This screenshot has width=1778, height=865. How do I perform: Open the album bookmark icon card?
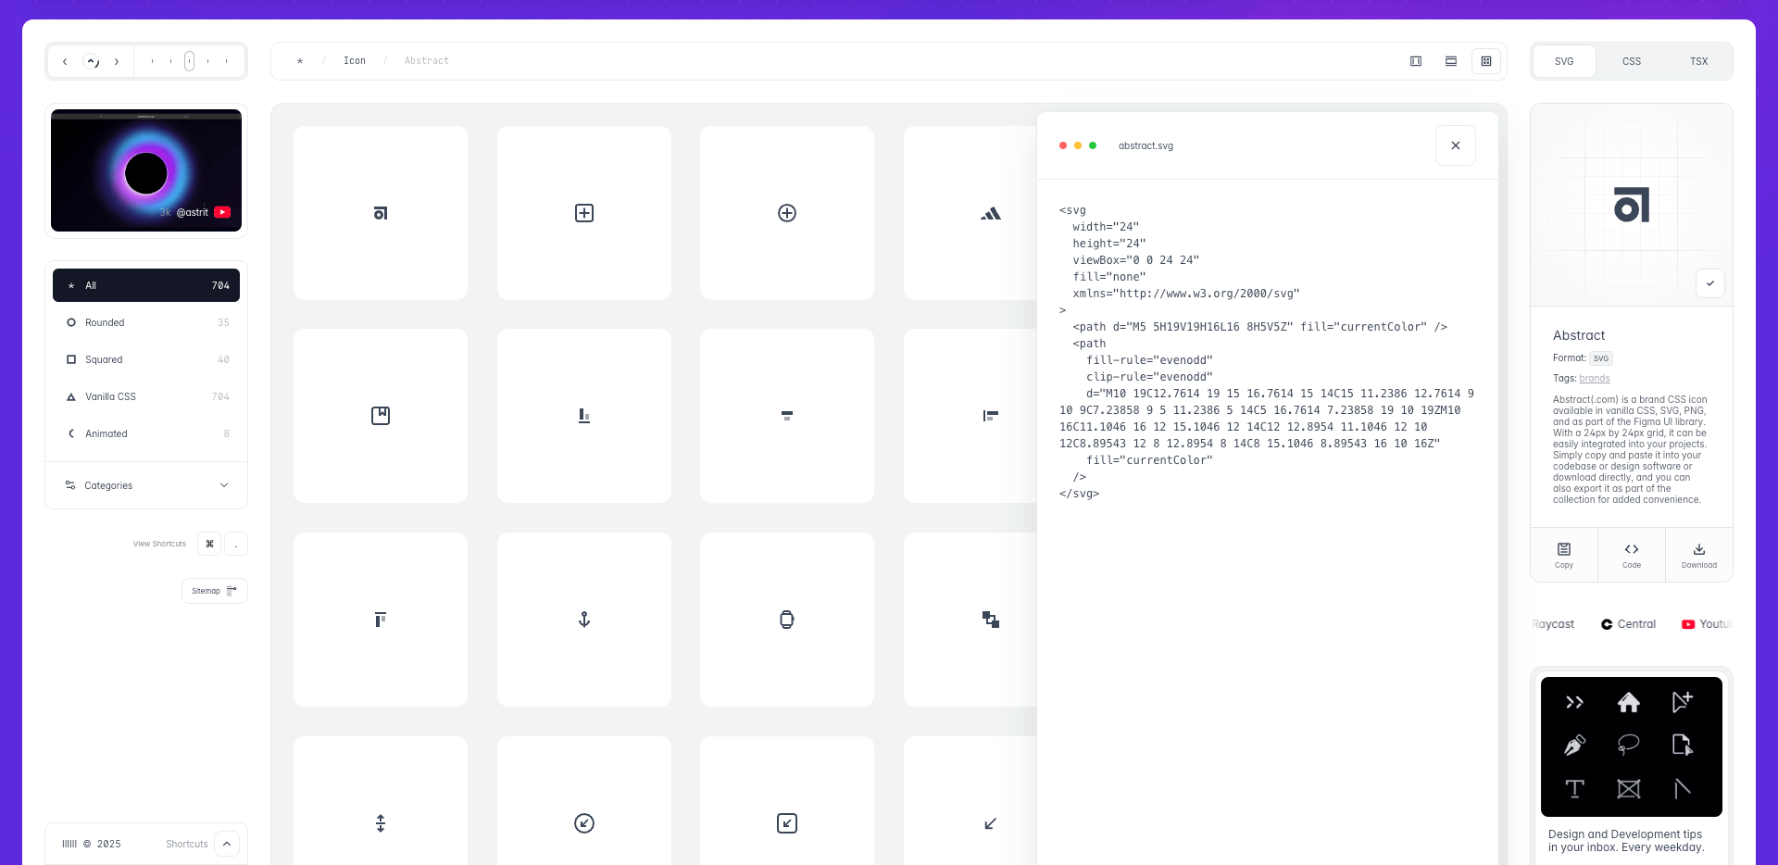pos(381,416)
